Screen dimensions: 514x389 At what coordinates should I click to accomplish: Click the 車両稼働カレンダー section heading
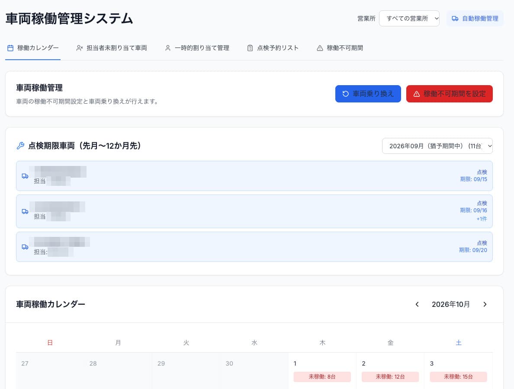click(x=51, y=304)
